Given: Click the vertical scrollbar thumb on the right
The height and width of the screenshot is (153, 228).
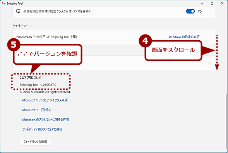Looking at the screenshot, I should [226, 122].
